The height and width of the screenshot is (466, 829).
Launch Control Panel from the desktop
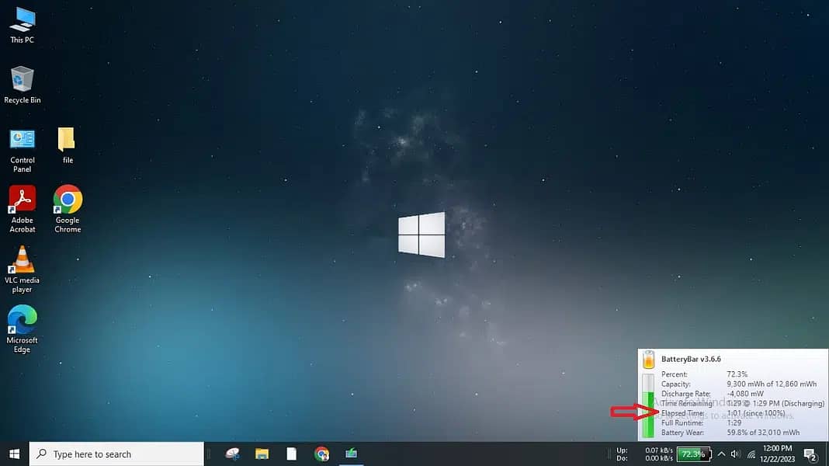coord(23,142)
